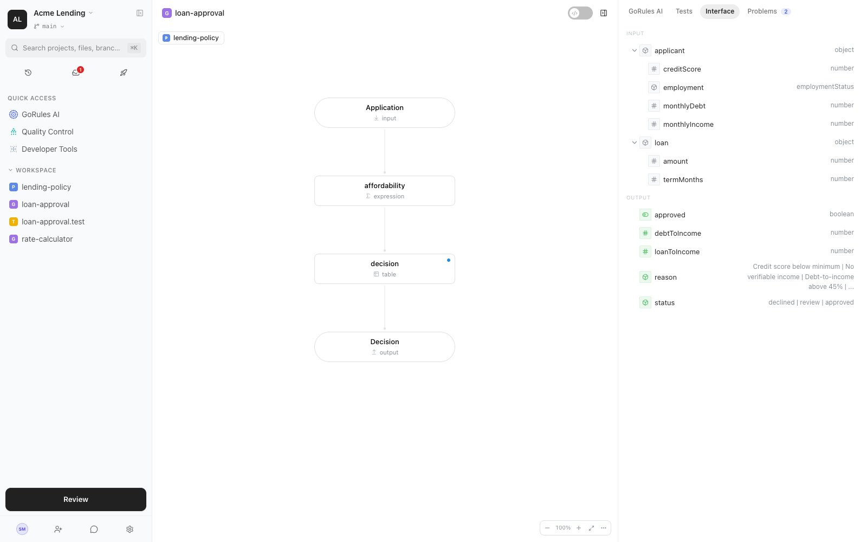Click the termMonths number icon
Screen dimensions: 867x542
click(654, 179)
